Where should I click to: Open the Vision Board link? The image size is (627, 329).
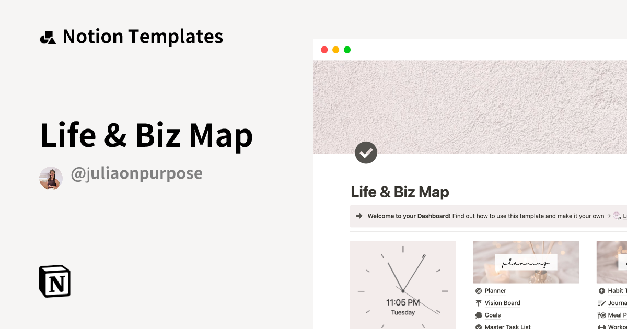pos(502,303)
